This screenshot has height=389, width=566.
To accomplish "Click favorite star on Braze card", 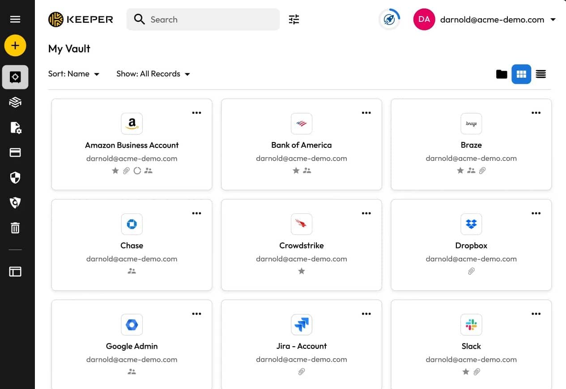I will (x=460, y=171).
